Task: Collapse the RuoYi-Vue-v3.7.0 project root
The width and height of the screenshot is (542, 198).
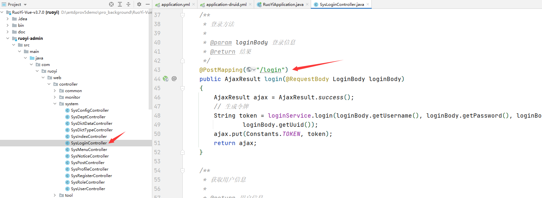Action: 2,12
